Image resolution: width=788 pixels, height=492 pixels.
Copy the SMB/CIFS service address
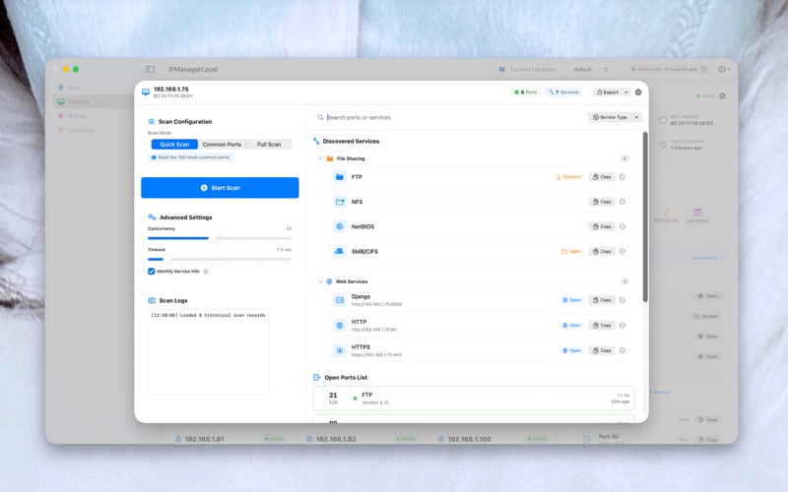(602, 252)
